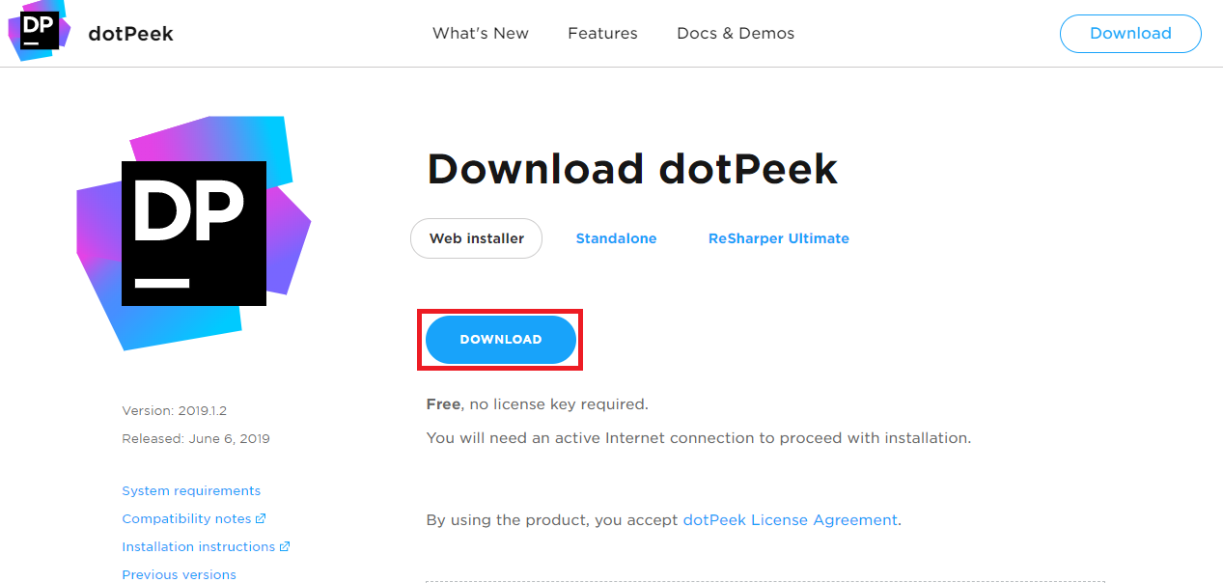Click the blue DOWNLOAD button

pos(501,340)
